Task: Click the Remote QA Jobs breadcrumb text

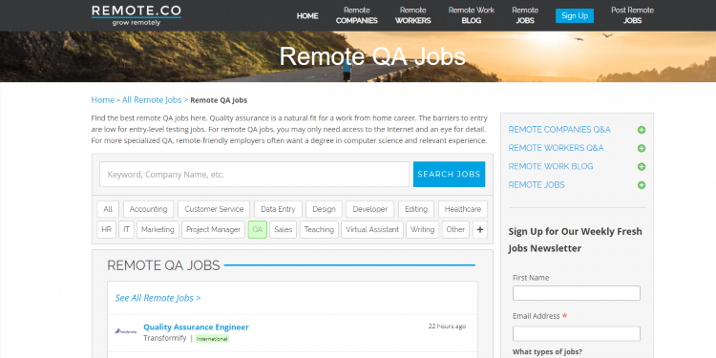Action: [219, 100]
